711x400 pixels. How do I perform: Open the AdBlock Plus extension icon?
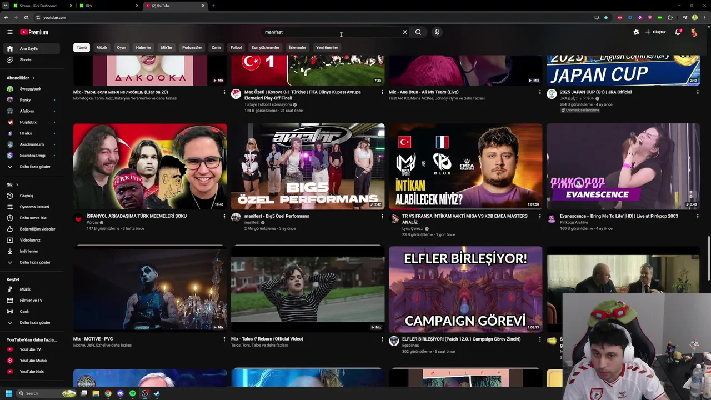coord(620,17)
